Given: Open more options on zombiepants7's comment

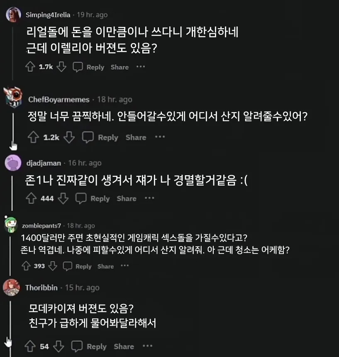Looking at the screenshot, I should click(125, 266).
